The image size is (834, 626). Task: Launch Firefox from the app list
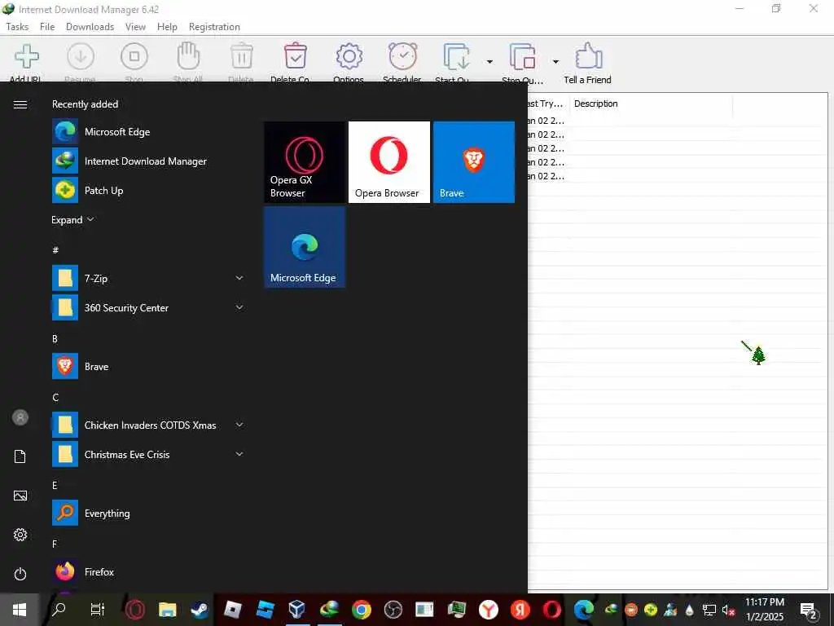pos(148,571)
